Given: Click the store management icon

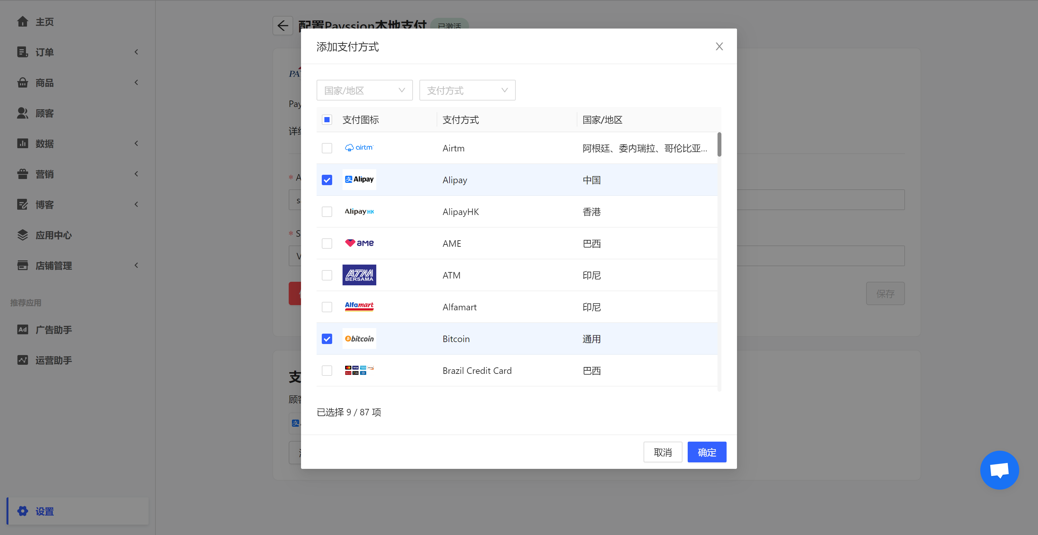Looking at the screenshot, I should (23, 266).
